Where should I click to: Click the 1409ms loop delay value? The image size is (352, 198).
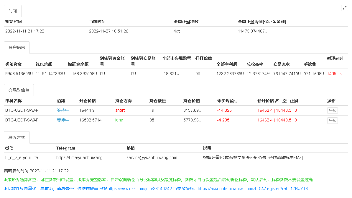pos(334,74)
